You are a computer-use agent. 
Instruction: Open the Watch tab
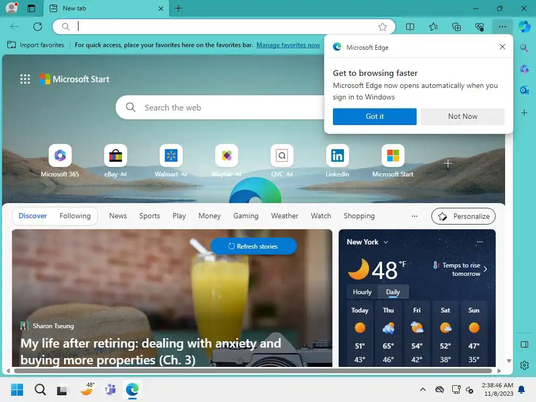(321, 216)
